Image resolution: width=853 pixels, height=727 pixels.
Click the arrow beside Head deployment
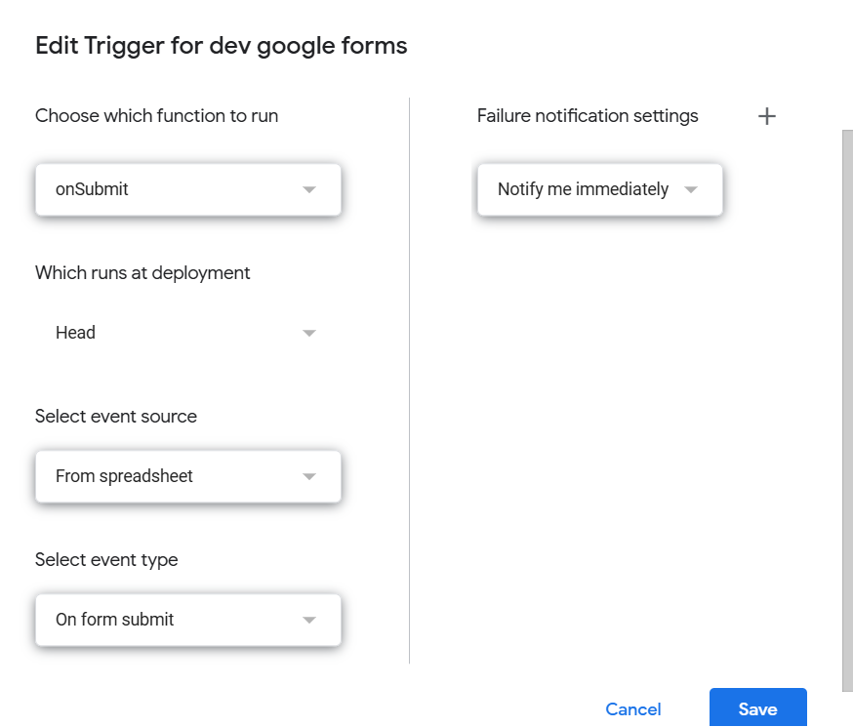click(309, 333)
